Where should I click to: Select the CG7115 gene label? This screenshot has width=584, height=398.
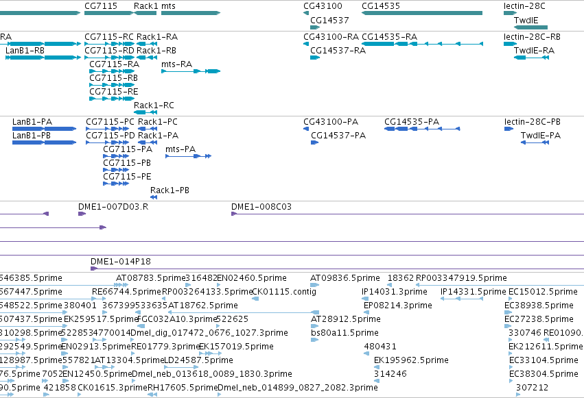(101, 6)
